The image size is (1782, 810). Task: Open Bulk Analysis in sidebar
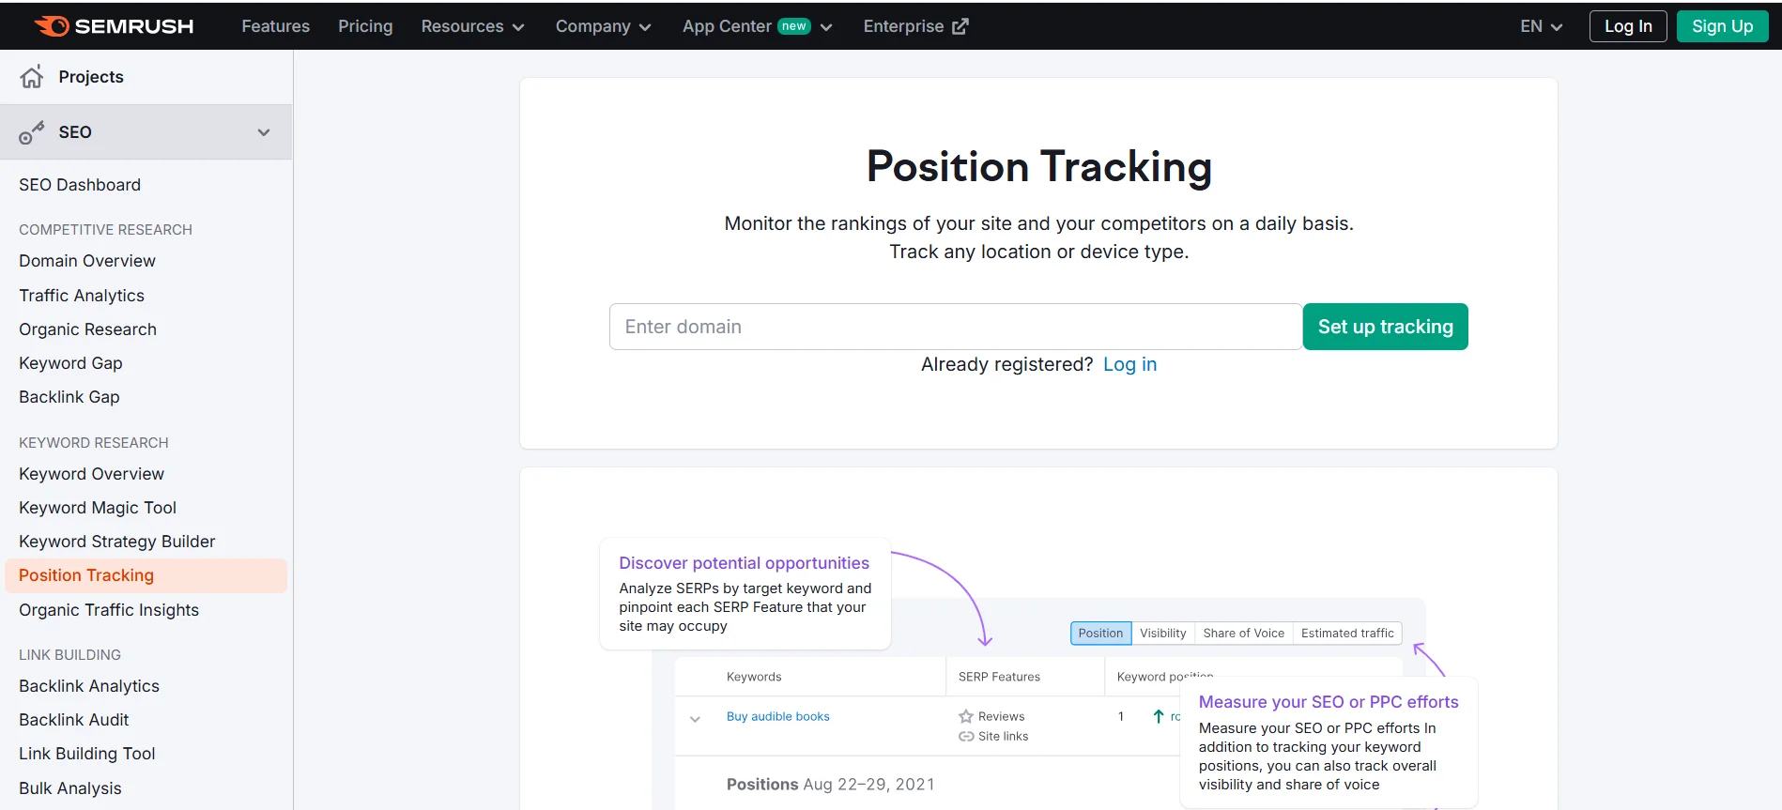(x=70, y=788)
